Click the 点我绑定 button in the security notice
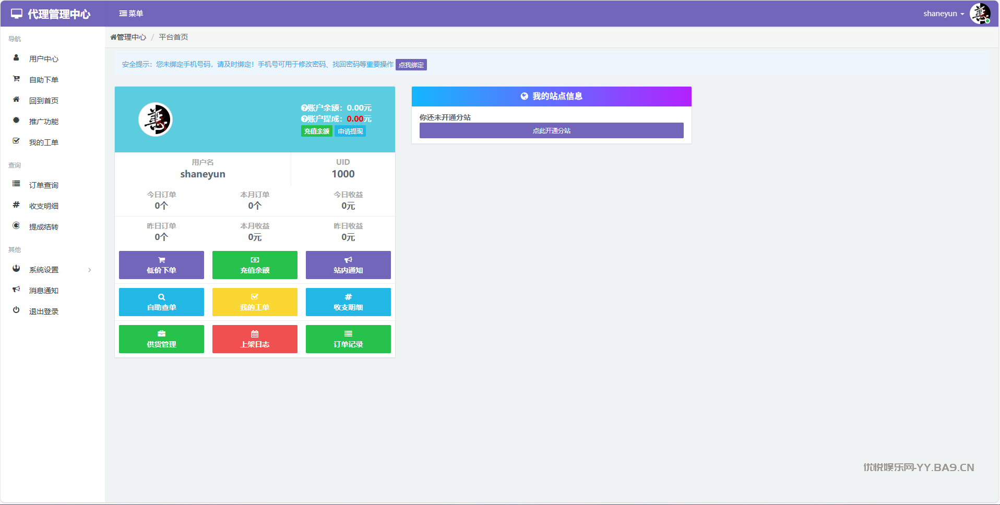The width and height of the screenshot is (1000, 505). pyautogui.click(x=411, y=65)
